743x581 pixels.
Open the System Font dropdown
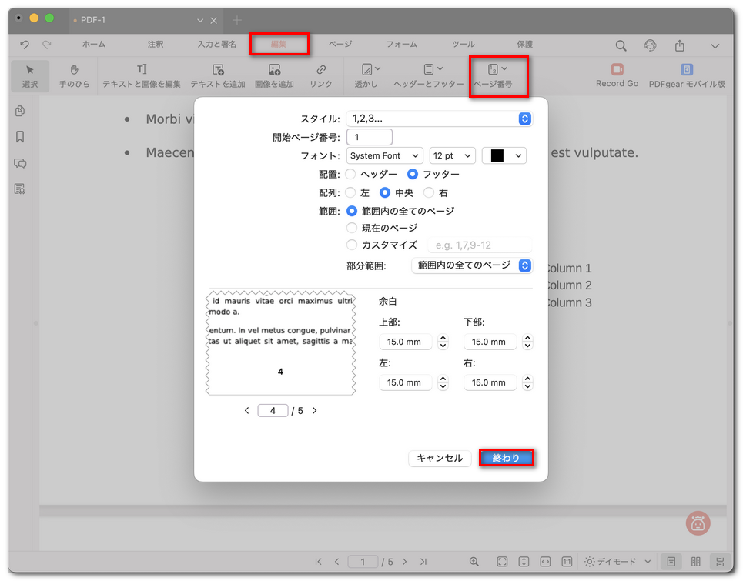tap(385, 155)
